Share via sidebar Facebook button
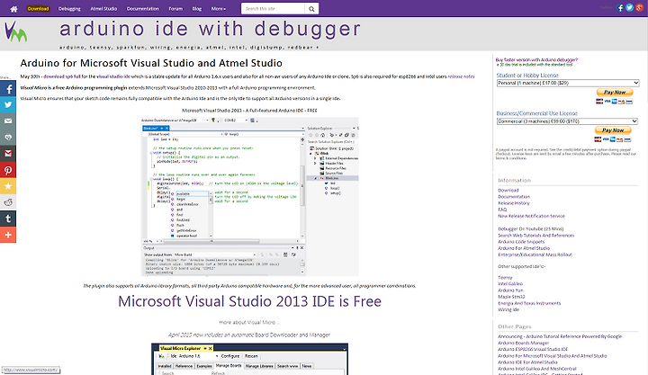Viewport: 648px width, 375px height. pyautogui.click(x=8, y=89)
